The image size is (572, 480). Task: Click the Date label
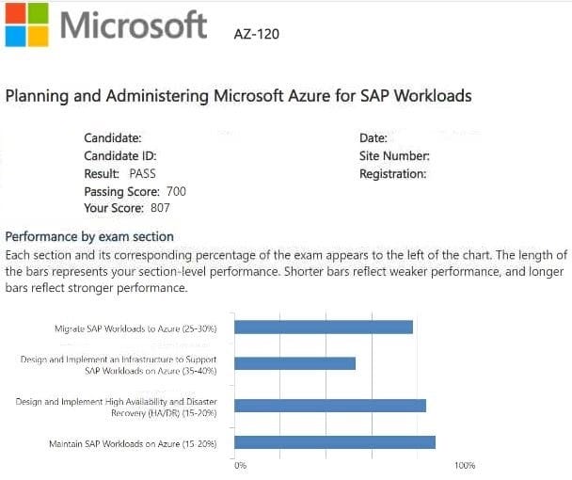point(373,138)
